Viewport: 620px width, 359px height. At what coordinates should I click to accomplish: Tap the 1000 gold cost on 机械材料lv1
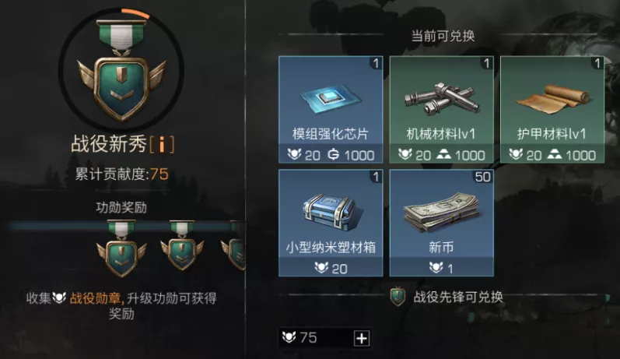click(x=461, y=155)
